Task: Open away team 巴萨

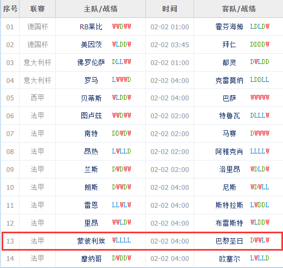Action: 229,98
